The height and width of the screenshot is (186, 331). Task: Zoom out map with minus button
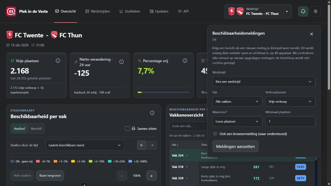122,176
